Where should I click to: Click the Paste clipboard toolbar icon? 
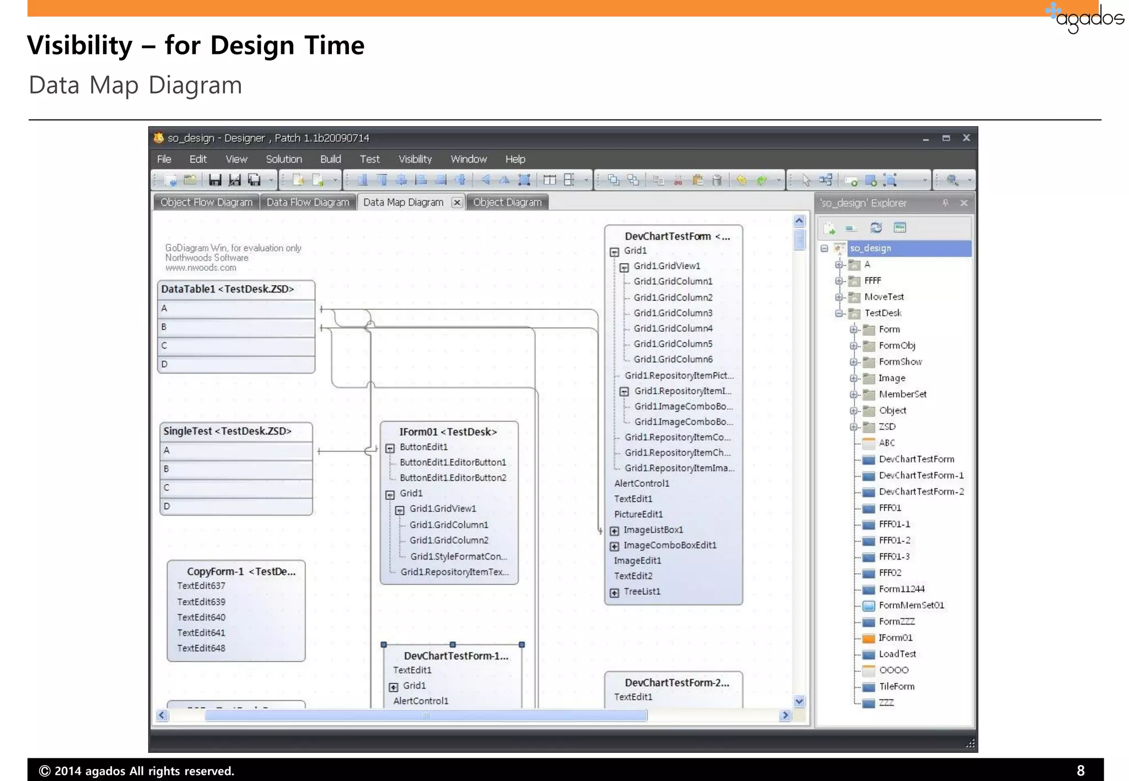click(697, 180)
